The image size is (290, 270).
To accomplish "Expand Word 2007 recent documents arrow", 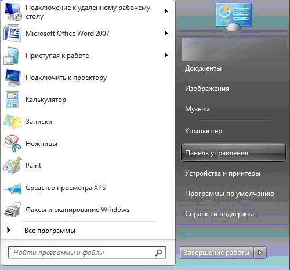I will click(x=166, y=34).
